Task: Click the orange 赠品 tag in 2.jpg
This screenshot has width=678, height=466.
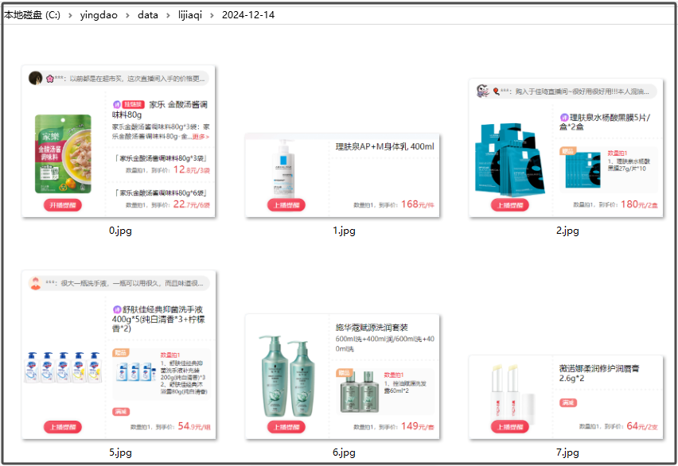Action: [567, 151]
